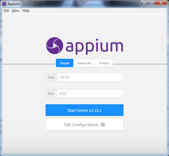Open the Help menu
This screenshot has height=156, width=169.
[26, 11]
